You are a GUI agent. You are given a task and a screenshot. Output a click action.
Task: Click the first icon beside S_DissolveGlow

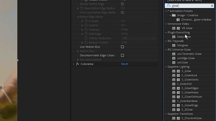[x=174, y=118]
